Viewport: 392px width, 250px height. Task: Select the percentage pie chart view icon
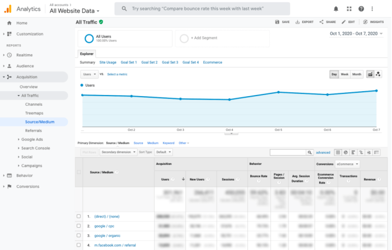coord(346,152)
